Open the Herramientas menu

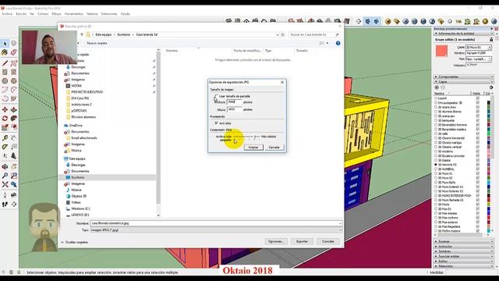pyautogui.click(x=74, y=14)
